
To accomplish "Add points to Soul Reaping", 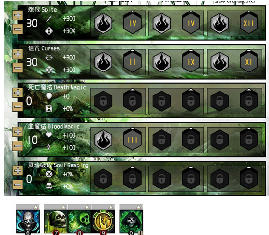I will (x=18, y=171).
